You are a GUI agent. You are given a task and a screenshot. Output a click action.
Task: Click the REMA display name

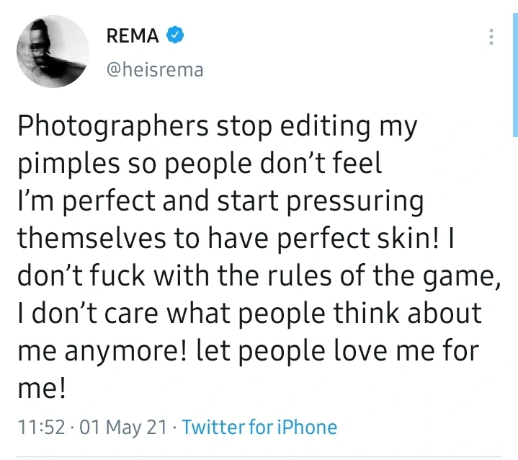pos(133,37)
